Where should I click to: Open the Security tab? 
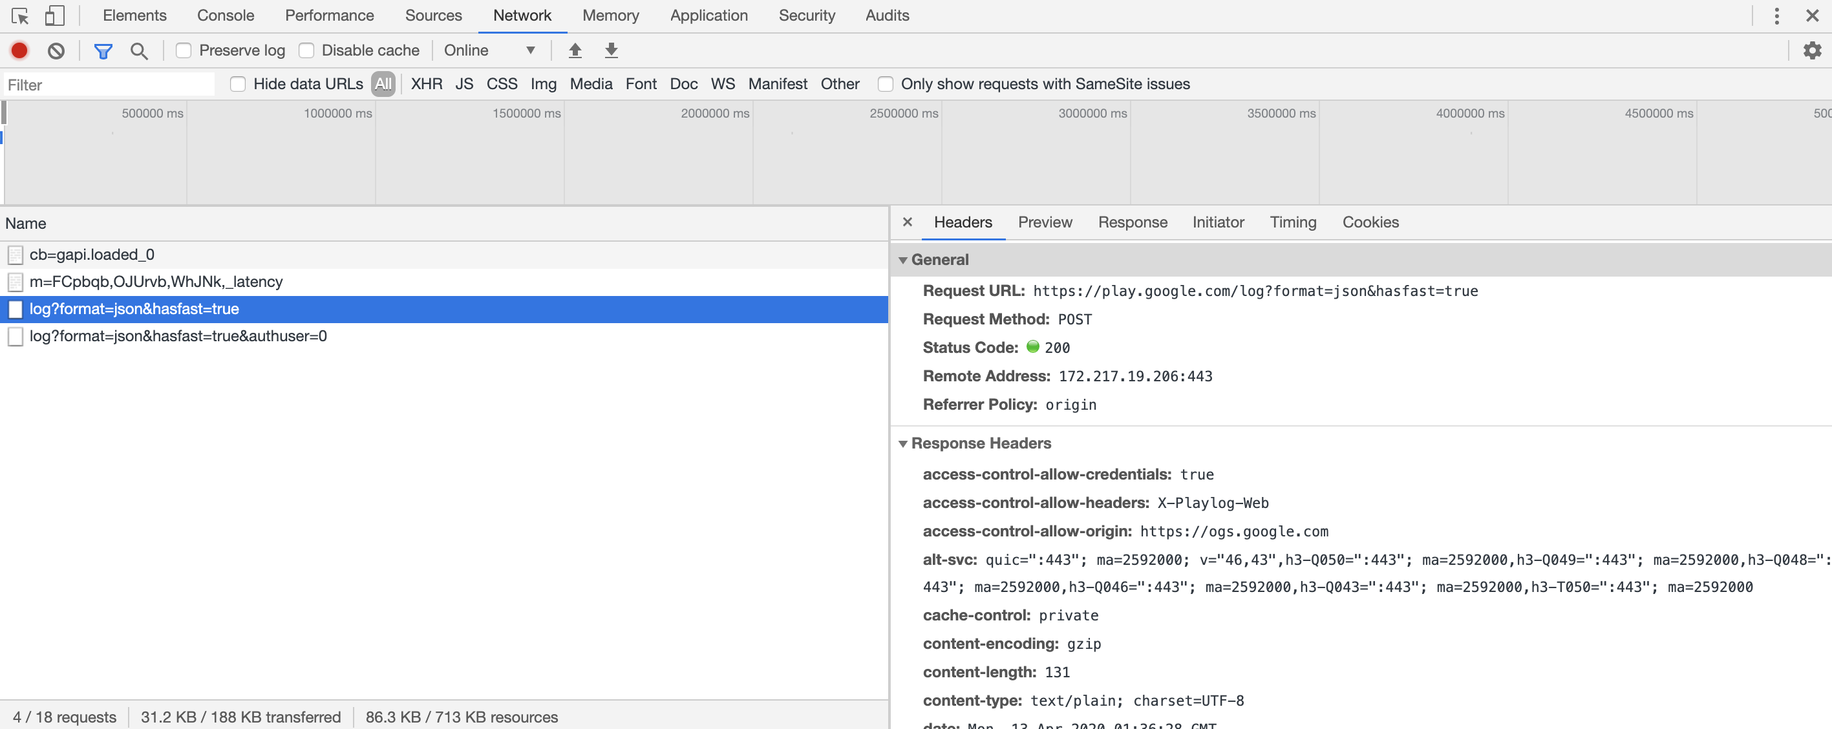tap(807, 16)
